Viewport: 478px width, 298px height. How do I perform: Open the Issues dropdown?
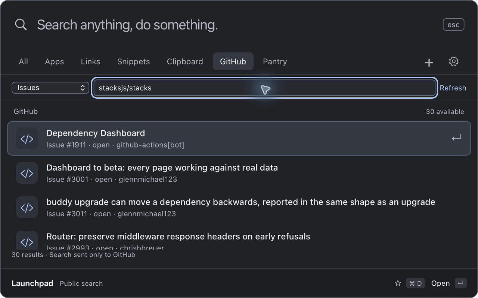coord(50,88)
